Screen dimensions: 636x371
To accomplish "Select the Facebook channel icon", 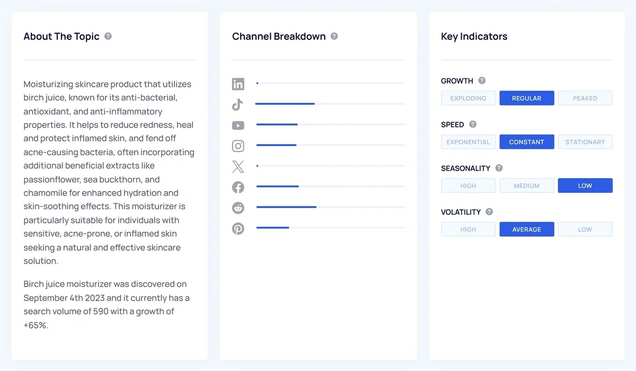I will (238, 187).
